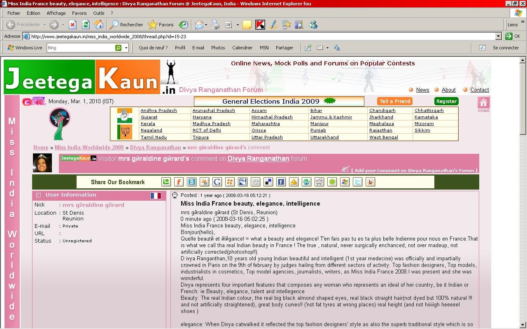
Task: Share bookmark on StumbleUpon
Action: coord(306,182)
